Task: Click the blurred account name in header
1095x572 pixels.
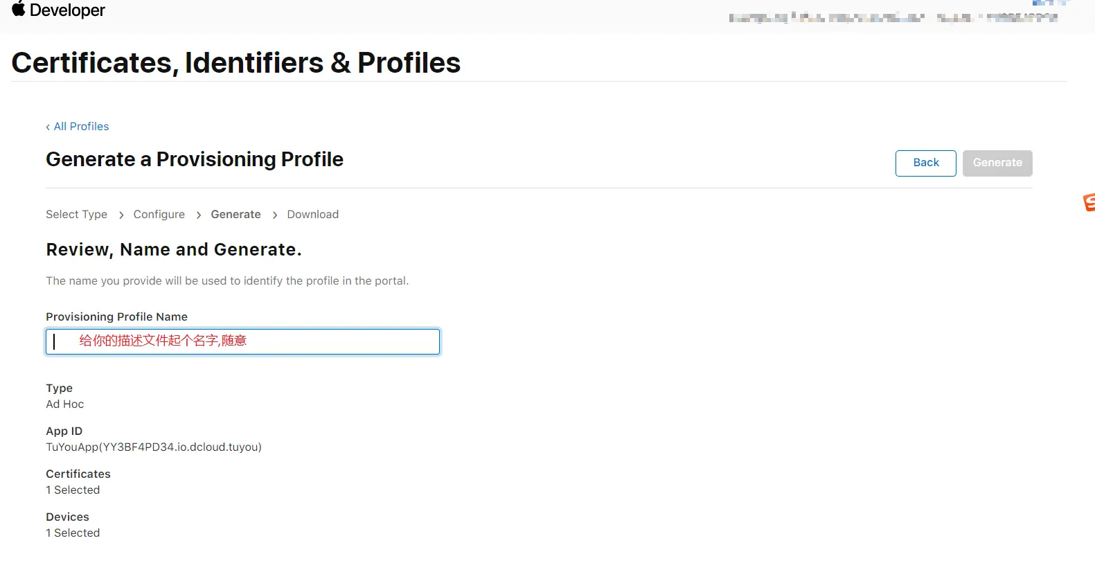Action: (826, 17)
